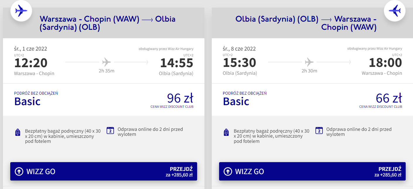Click the 12:20 departure time from Warszawa
This screenshot has height=189, width=413.
point(31,63)
